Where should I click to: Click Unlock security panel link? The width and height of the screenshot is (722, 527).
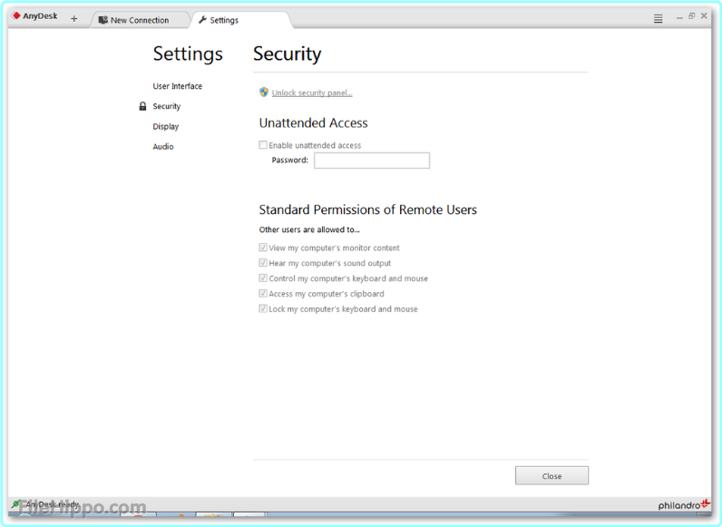coord(312,93)
